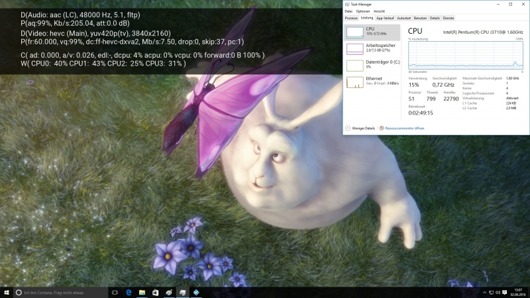Switch to the Benutzer tab
The image size is (530, 298).
(x=420, y=19)
